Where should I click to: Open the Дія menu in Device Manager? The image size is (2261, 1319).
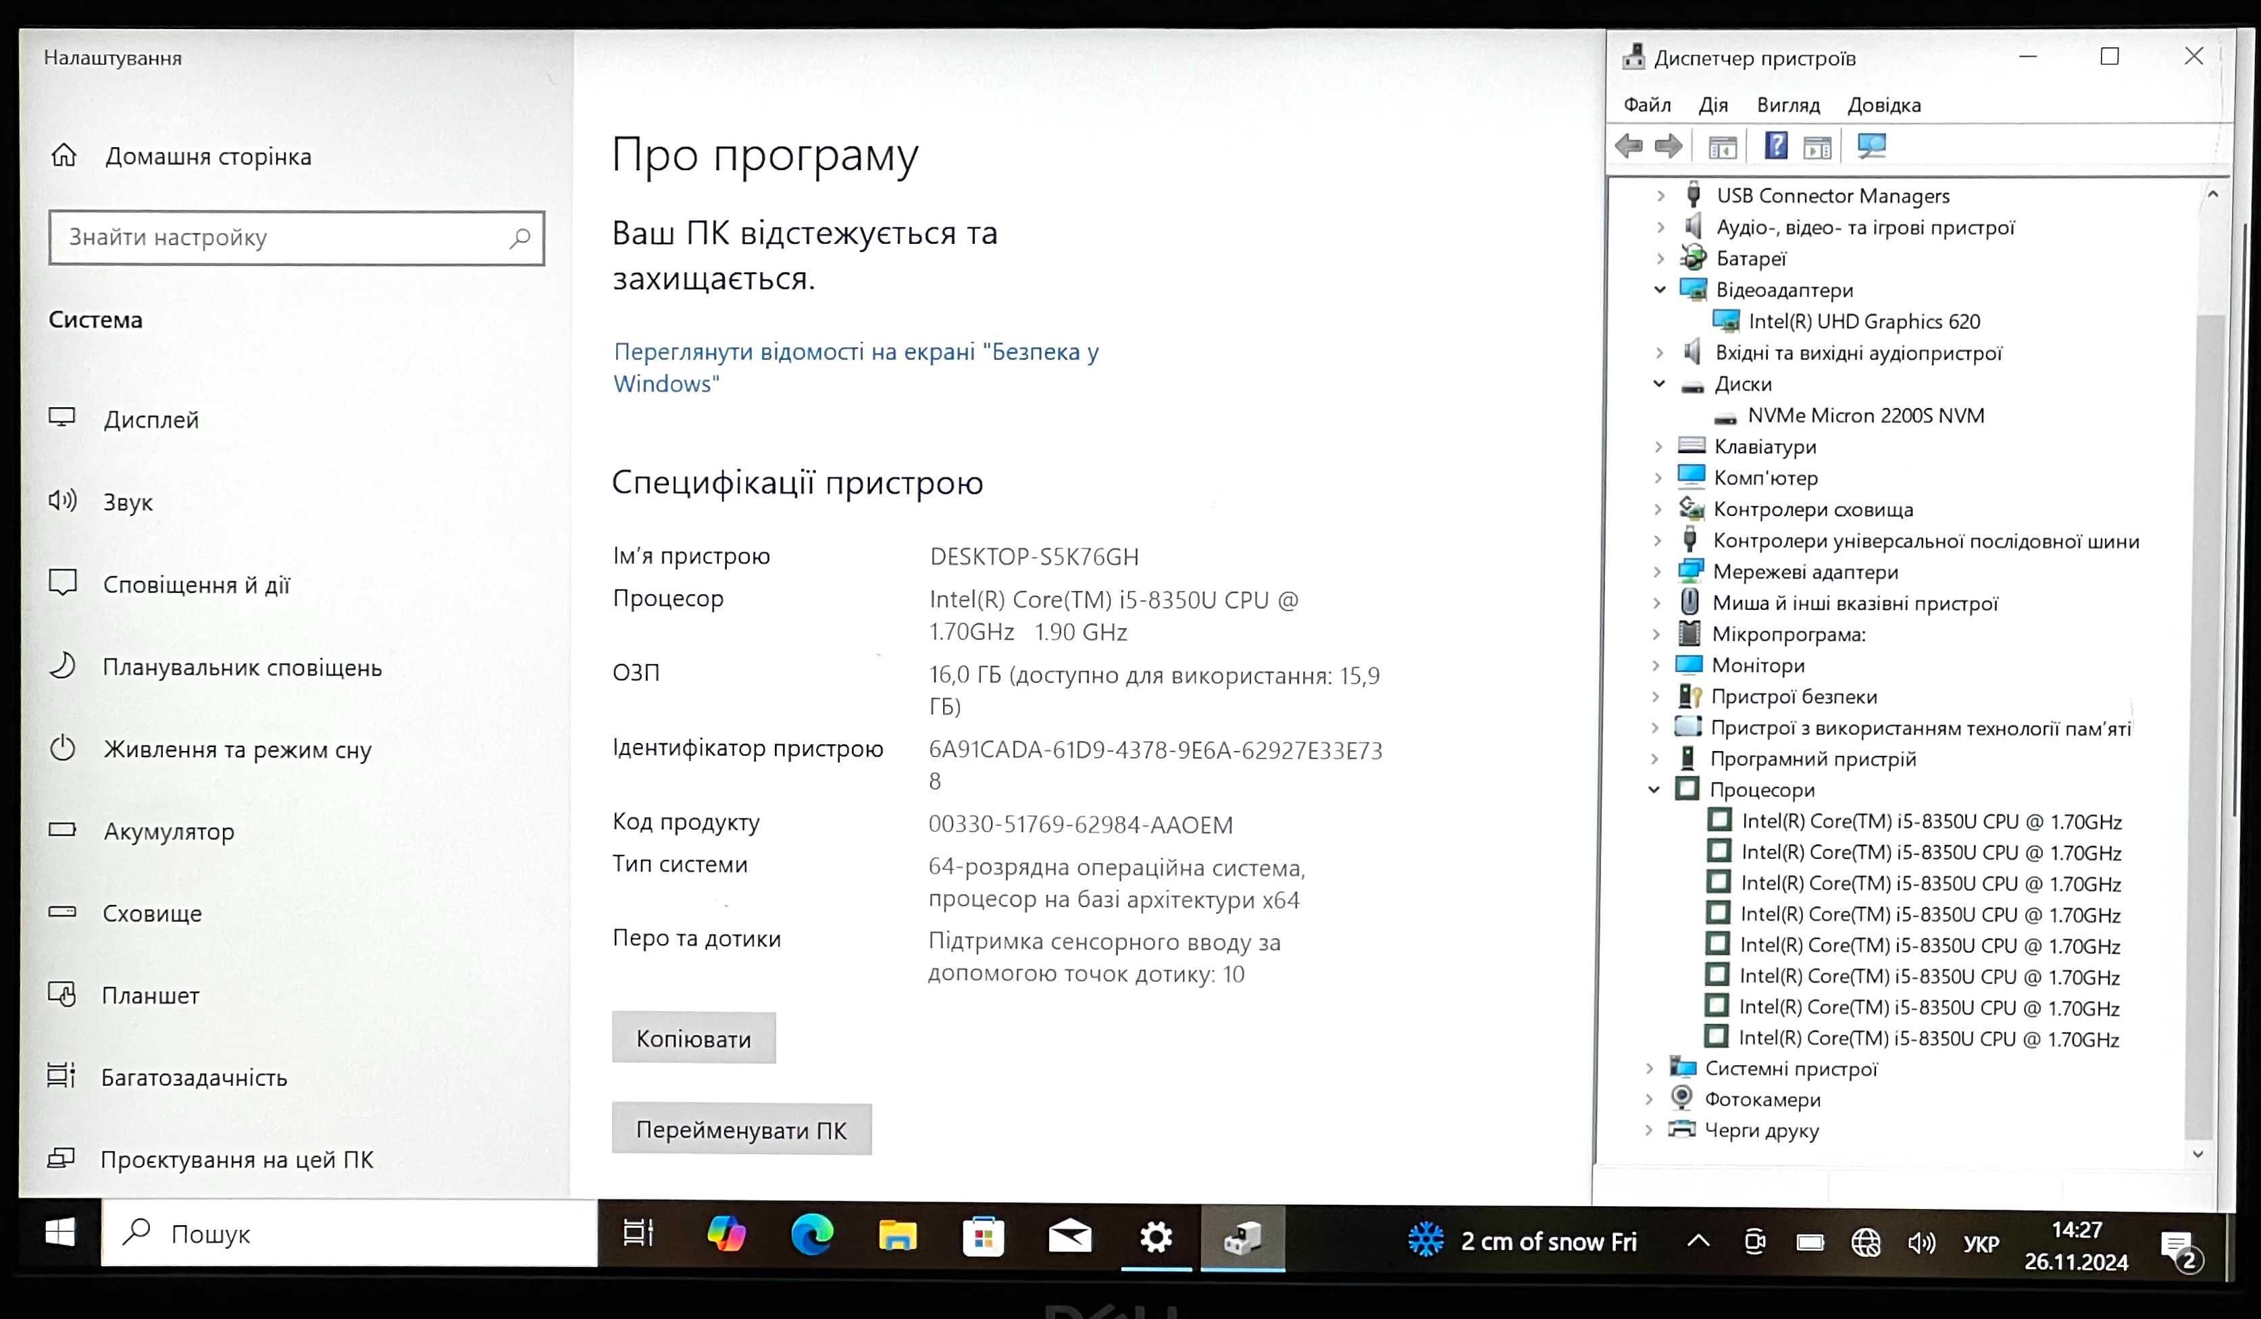[x=1712, y=105]
